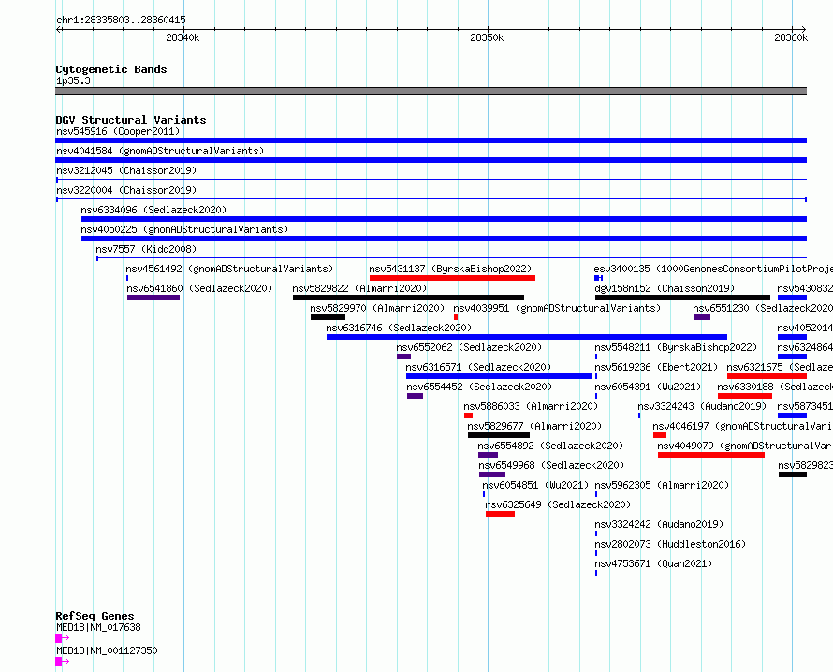The width and height of the screenshot is (833, 672).
Task: Open nsv7557 (Kidd2008) variant label
Action: point(146,249)
